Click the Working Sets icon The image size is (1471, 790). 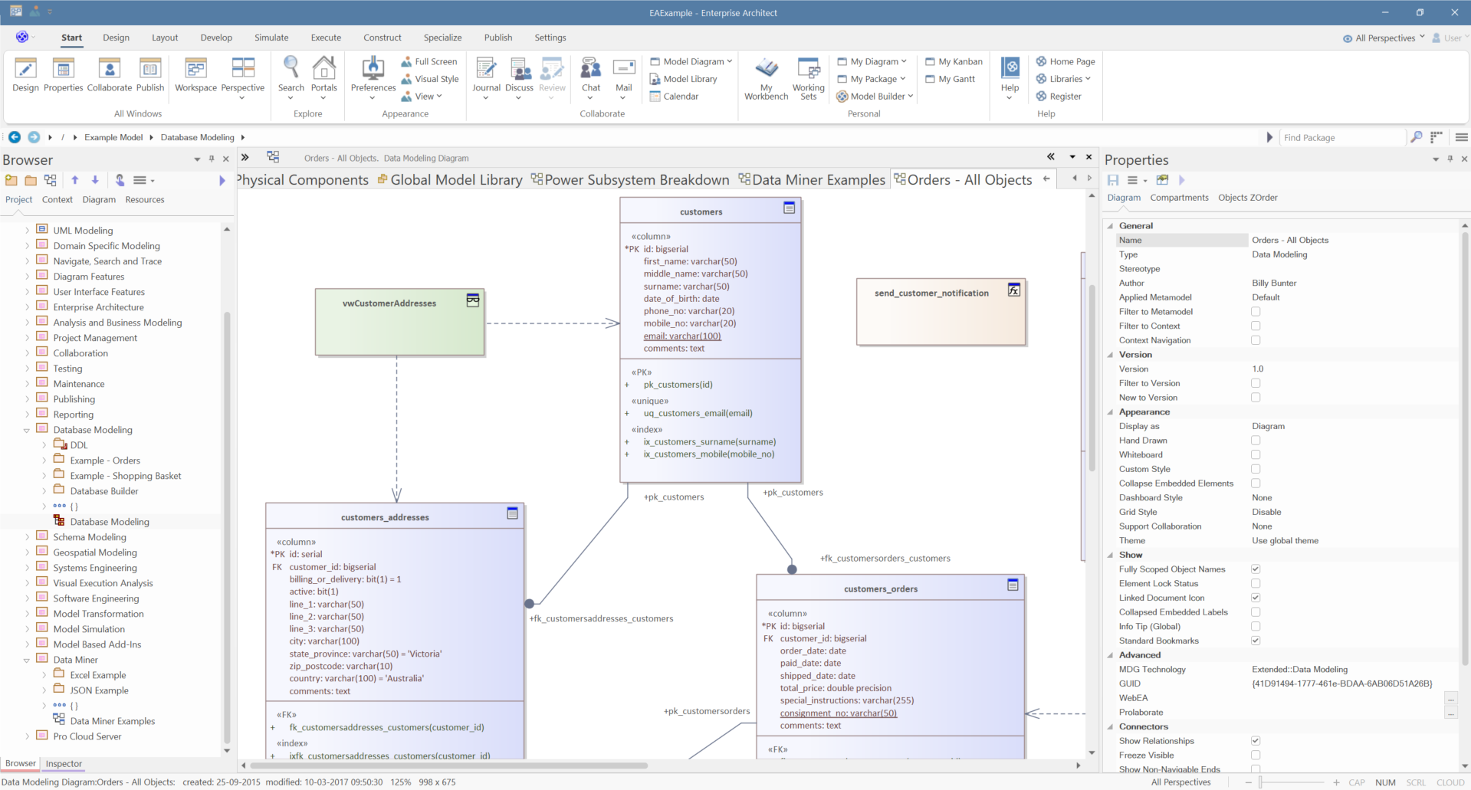click(x=808, y=70)
